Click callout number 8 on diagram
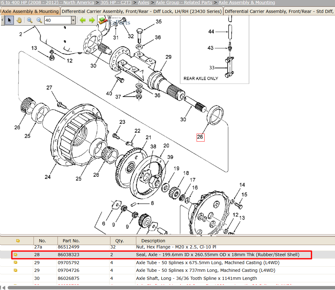This screenshot has height=290, width=335. [x=152, y=203]
